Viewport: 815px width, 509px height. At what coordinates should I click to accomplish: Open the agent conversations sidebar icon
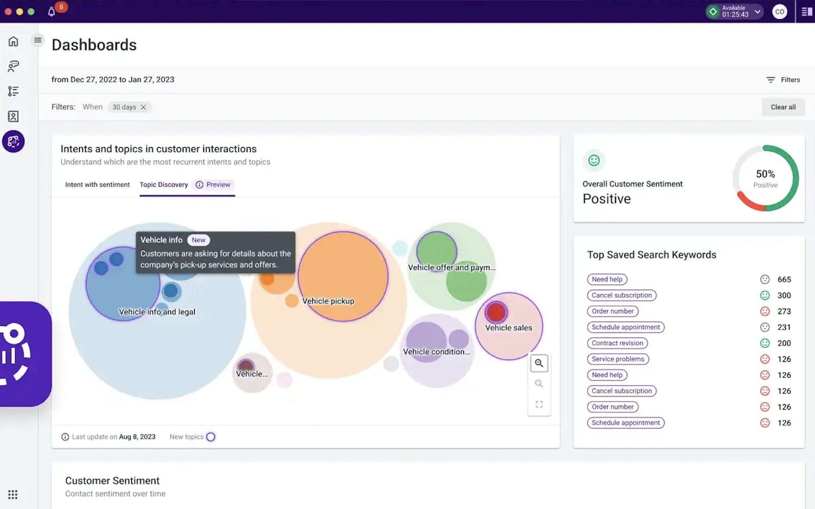13,66
